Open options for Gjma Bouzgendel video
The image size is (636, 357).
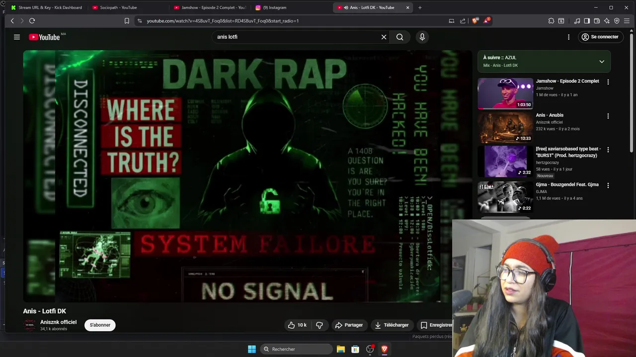(x=608, y=185)
